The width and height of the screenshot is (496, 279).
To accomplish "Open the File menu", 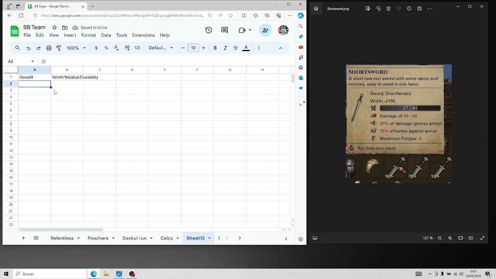I will click(x=27, y=35).
